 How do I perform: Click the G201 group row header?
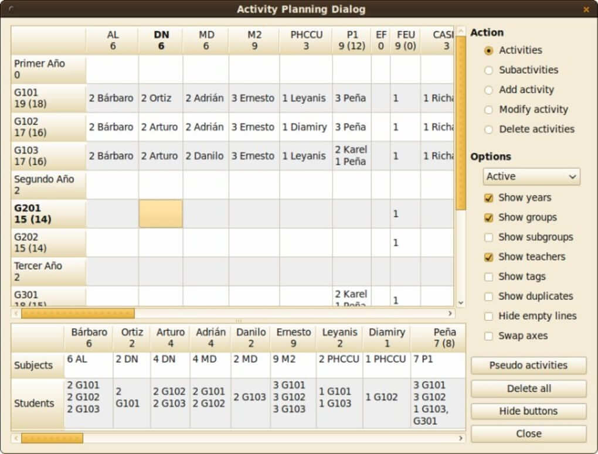(x=47, y=213)
